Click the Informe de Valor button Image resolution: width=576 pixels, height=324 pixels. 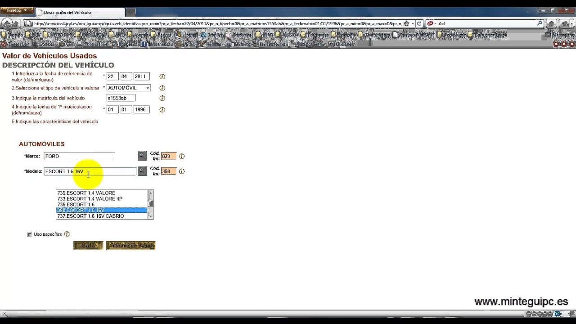point(130,245)
